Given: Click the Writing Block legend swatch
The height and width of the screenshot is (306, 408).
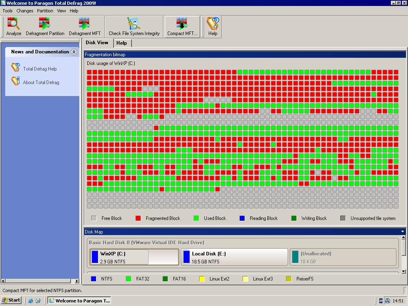Looking at the screenshot, I should coord(294,218).
